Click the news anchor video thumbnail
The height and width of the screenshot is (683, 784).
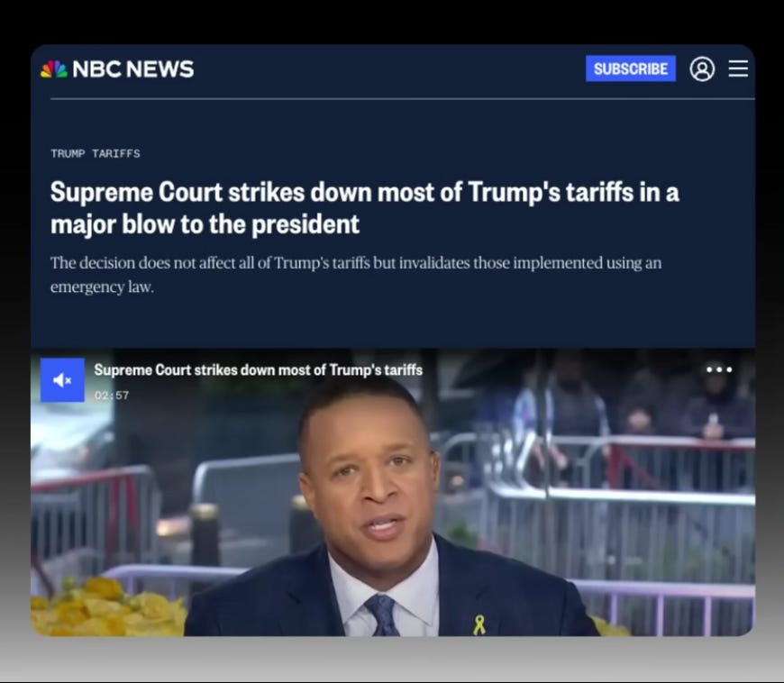(x=393, y=493)
